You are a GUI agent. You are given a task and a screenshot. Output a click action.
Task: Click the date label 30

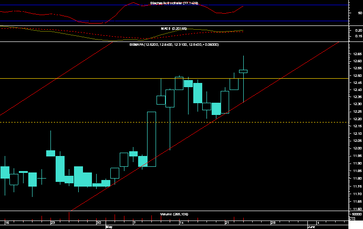pos(99,223)
